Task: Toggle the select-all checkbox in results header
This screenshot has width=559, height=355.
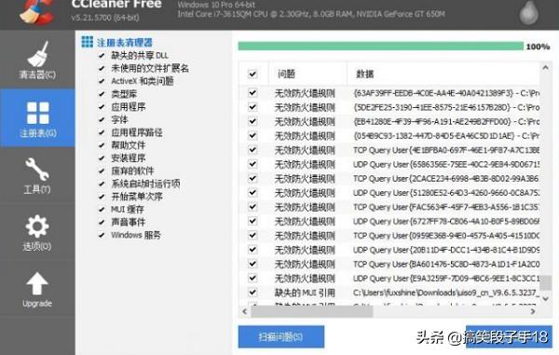Action: (x=252, y=75)
